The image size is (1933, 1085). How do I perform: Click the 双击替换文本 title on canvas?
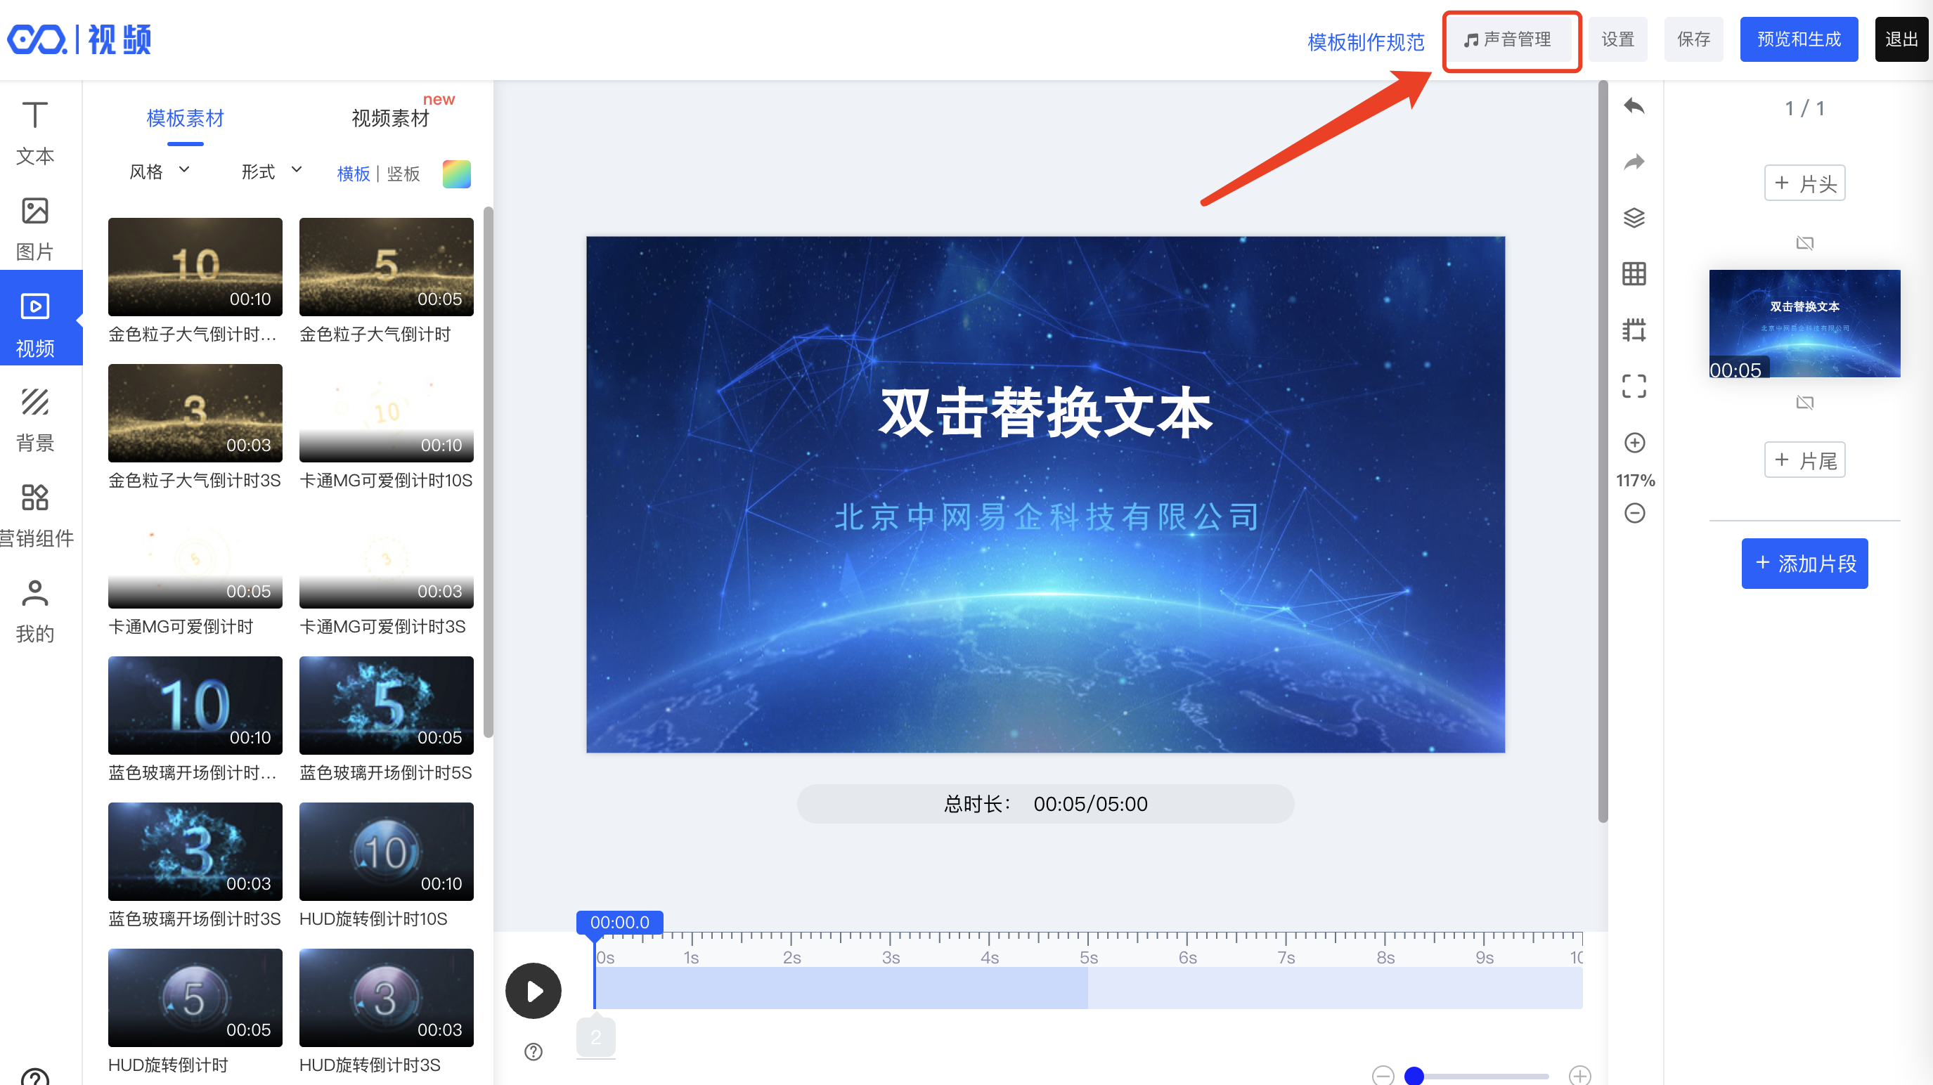(1045, 413)
